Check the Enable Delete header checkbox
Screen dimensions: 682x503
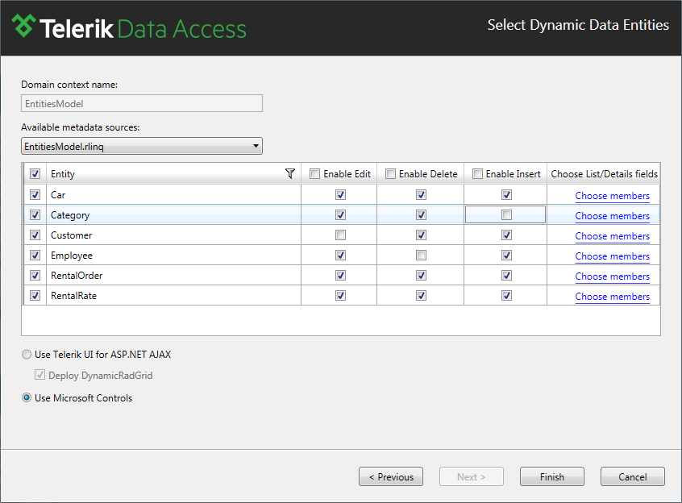point(391,174)
